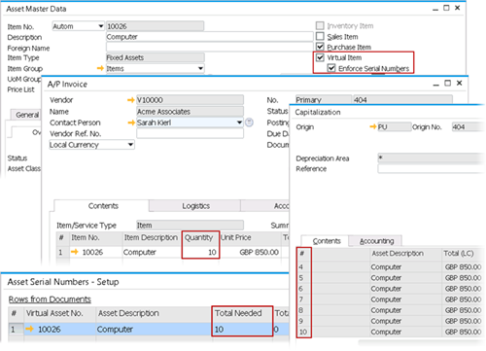Switch to the Logistics tab
This screenshot has width=486, height=351.
(195, 206)
